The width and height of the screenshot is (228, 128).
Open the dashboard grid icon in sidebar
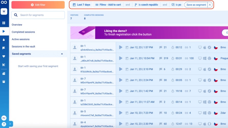pyautogui.click(x=4, y=23)
